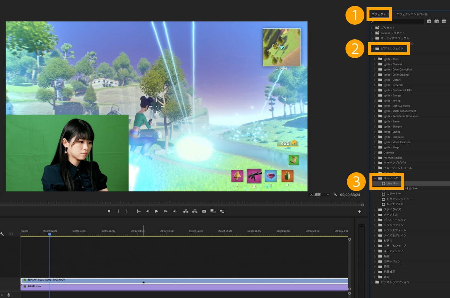Click the Mark In bracket icon
The image size is (450, 298).
point(119,211)
